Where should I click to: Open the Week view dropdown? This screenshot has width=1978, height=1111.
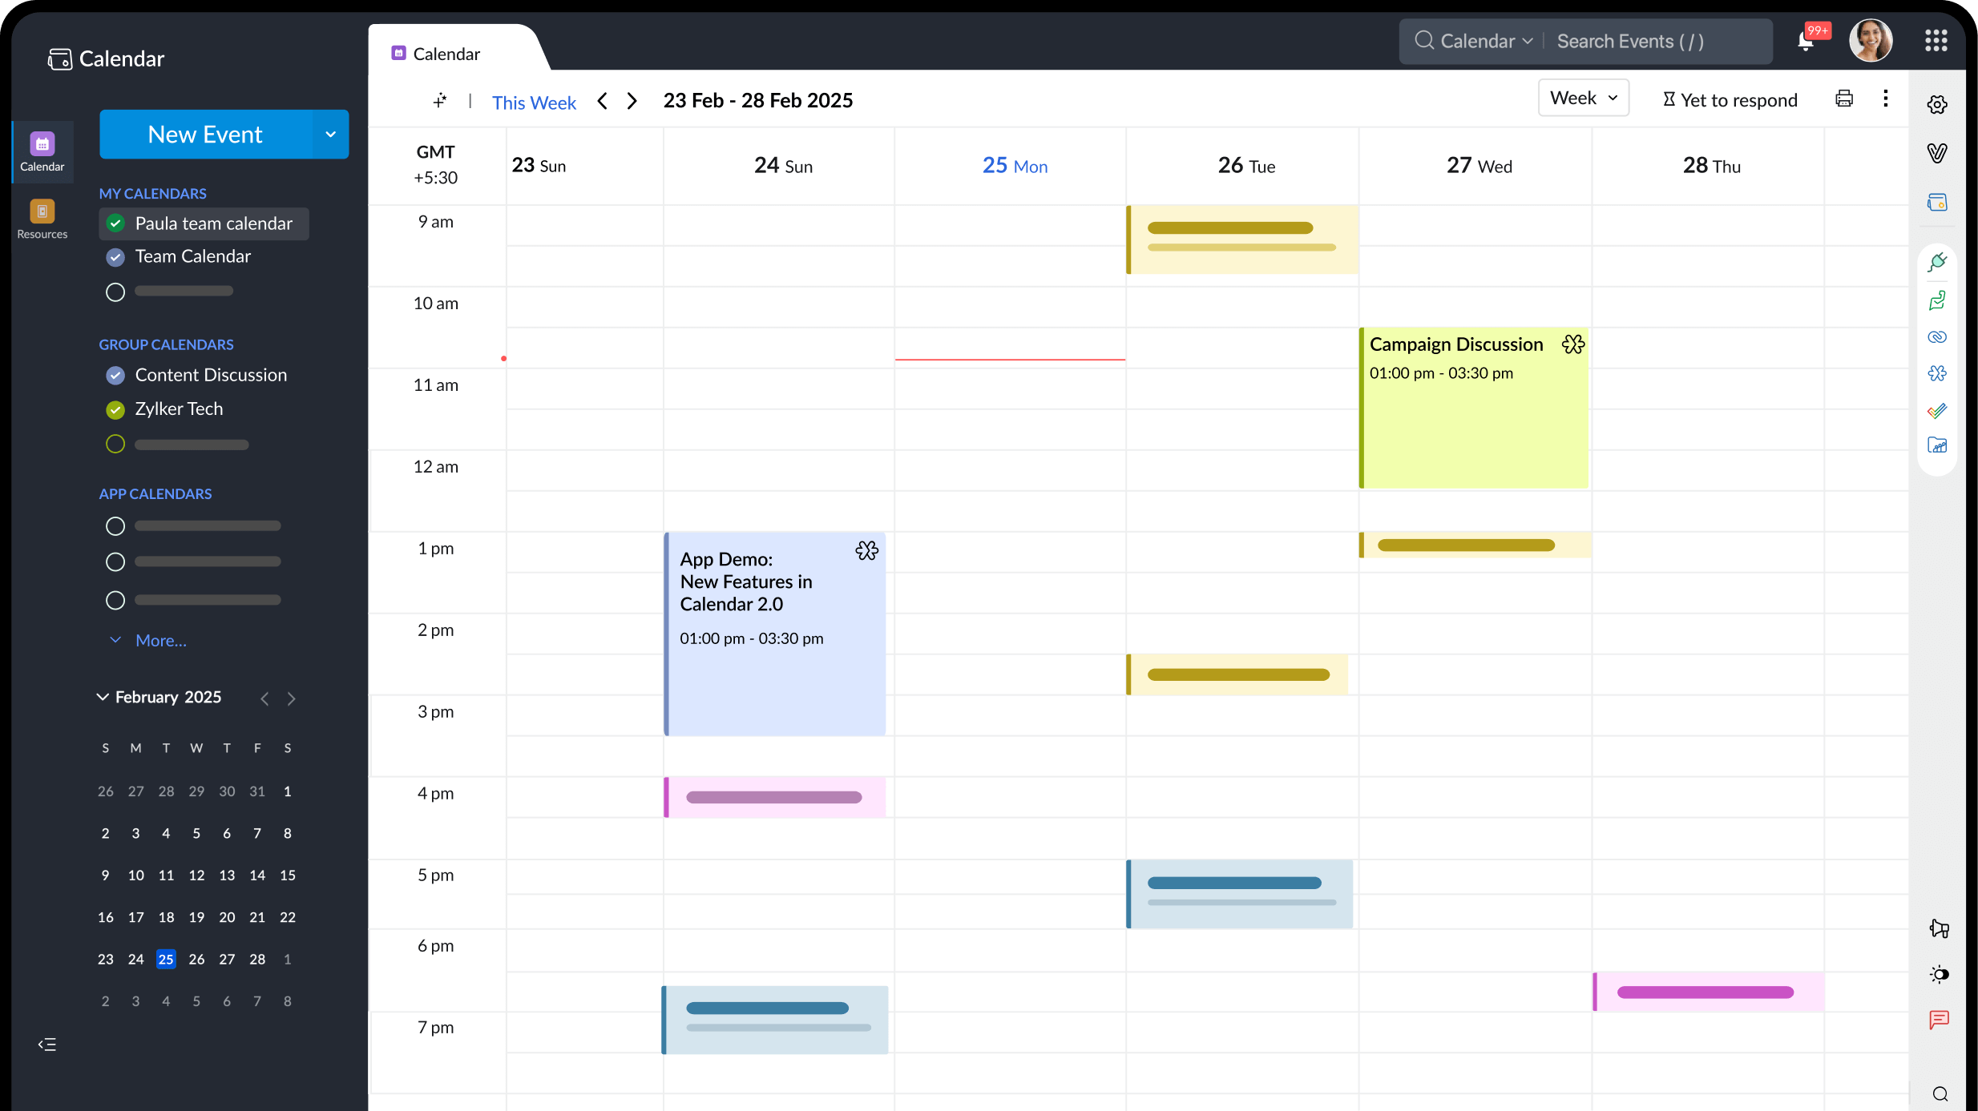[x=1583, y=98]
